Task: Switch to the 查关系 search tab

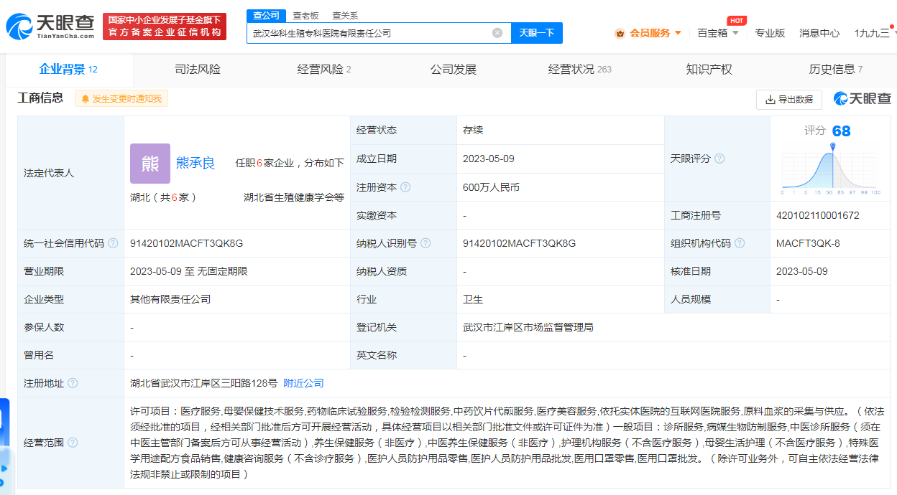Action: pyautogui.click(x=345, y=16)
